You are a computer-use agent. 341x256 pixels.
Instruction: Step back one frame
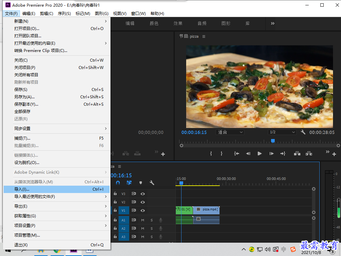248,154
